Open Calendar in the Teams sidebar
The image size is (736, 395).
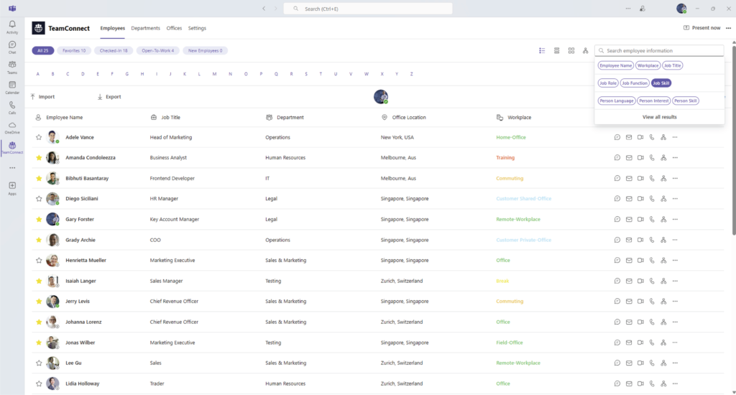pos(12,87)
